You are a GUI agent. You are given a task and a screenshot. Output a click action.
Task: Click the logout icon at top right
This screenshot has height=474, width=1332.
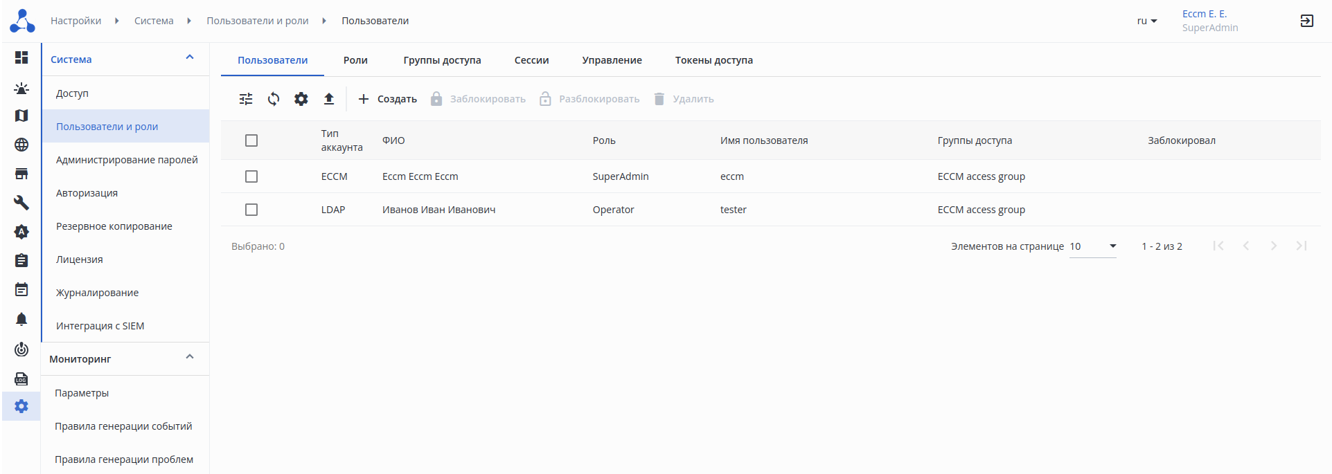[x=1306, y=21]
